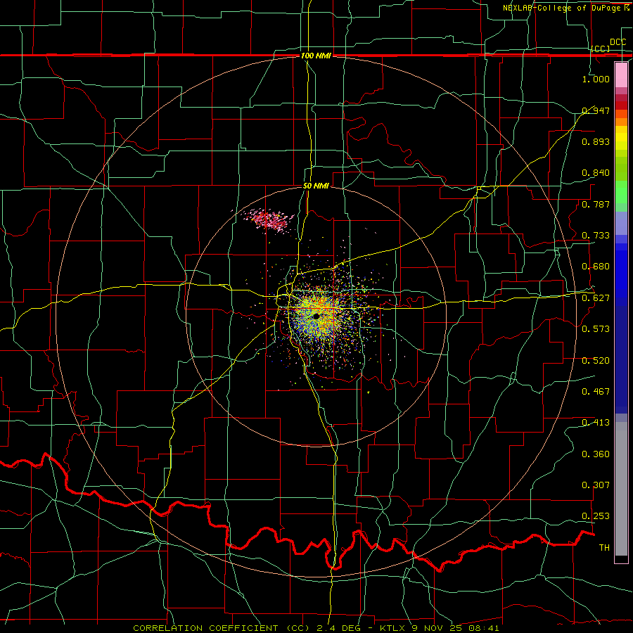Image resolution: width=633 pixels, height=633 pixels.
Task: Click the 0.893 scale value
Action: pos(596,141)
